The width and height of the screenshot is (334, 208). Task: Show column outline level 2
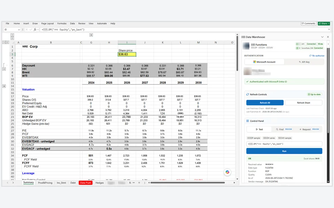[x=13, y=38]
